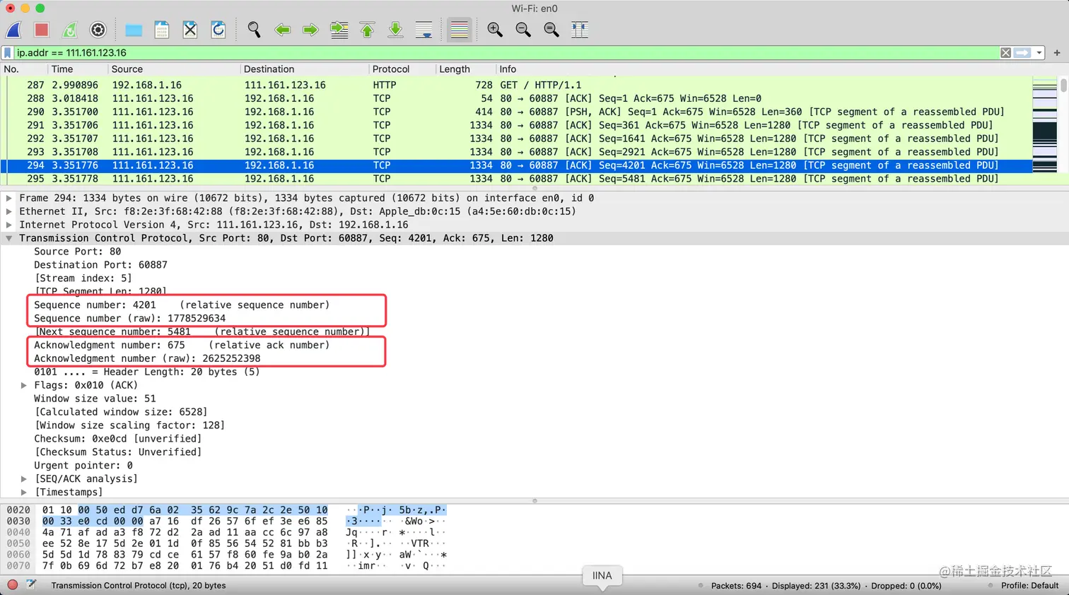The width and height of the screenshot is (1069, 595).
Task: Click the expert info status circle
Action: [12, 585]
